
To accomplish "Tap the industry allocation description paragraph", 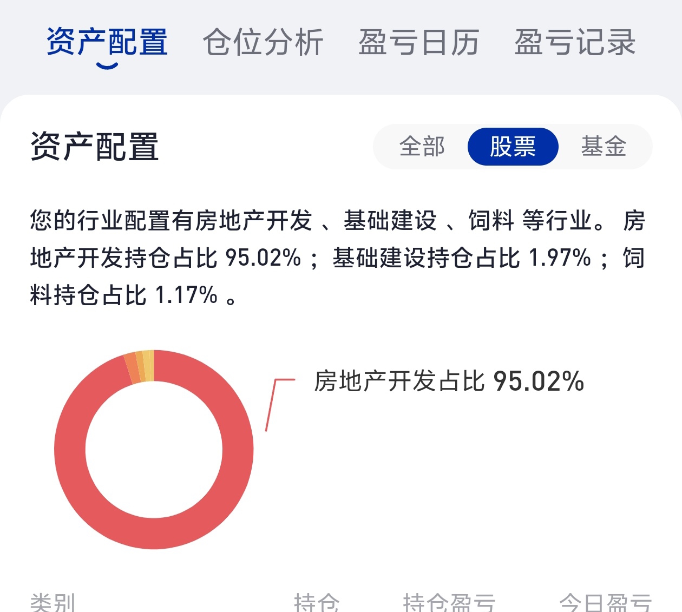I will (x=338, y=258).
